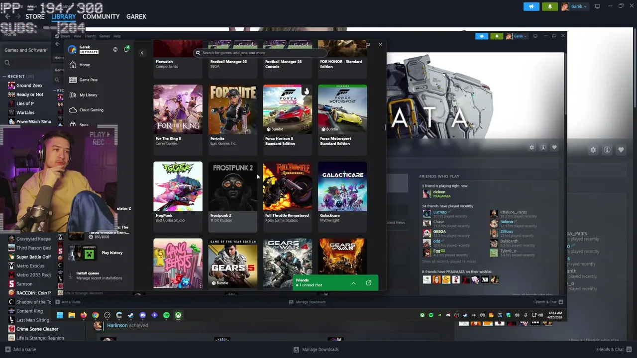Click the Windows Start button in the taskbar
The image size is (637, 358).
coord(60,315)
